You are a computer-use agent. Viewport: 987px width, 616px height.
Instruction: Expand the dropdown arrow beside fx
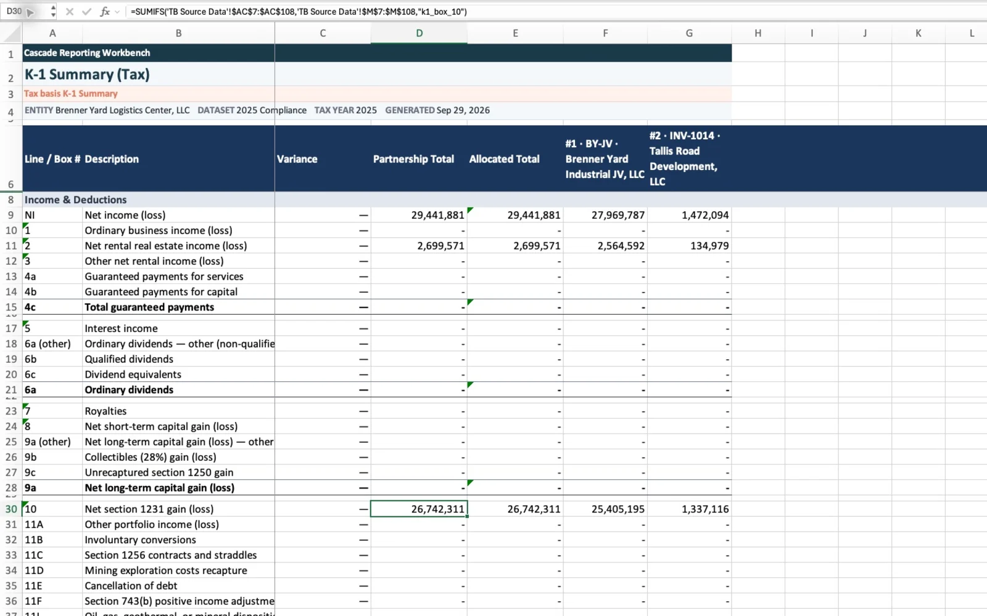pos(117,12)
